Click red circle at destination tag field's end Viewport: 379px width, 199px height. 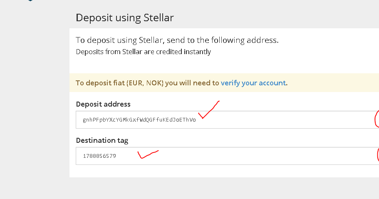(x=378, y=155)
